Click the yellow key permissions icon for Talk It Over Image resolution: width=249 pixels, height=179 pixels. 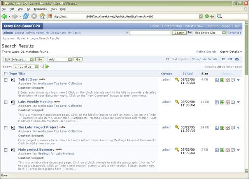click(x=177, y=80)
